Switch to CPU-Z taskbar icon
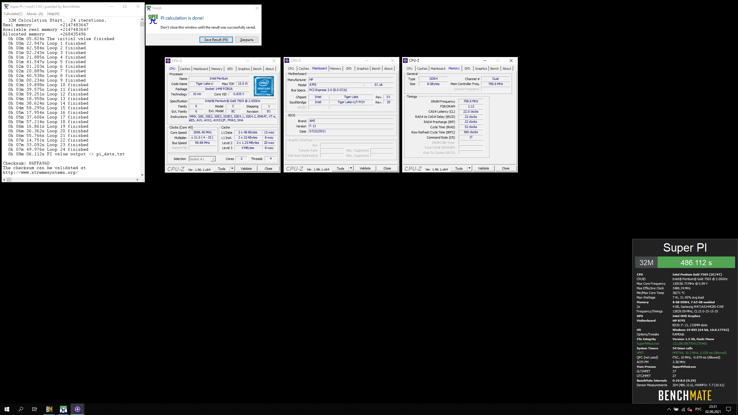 (77, 409)
